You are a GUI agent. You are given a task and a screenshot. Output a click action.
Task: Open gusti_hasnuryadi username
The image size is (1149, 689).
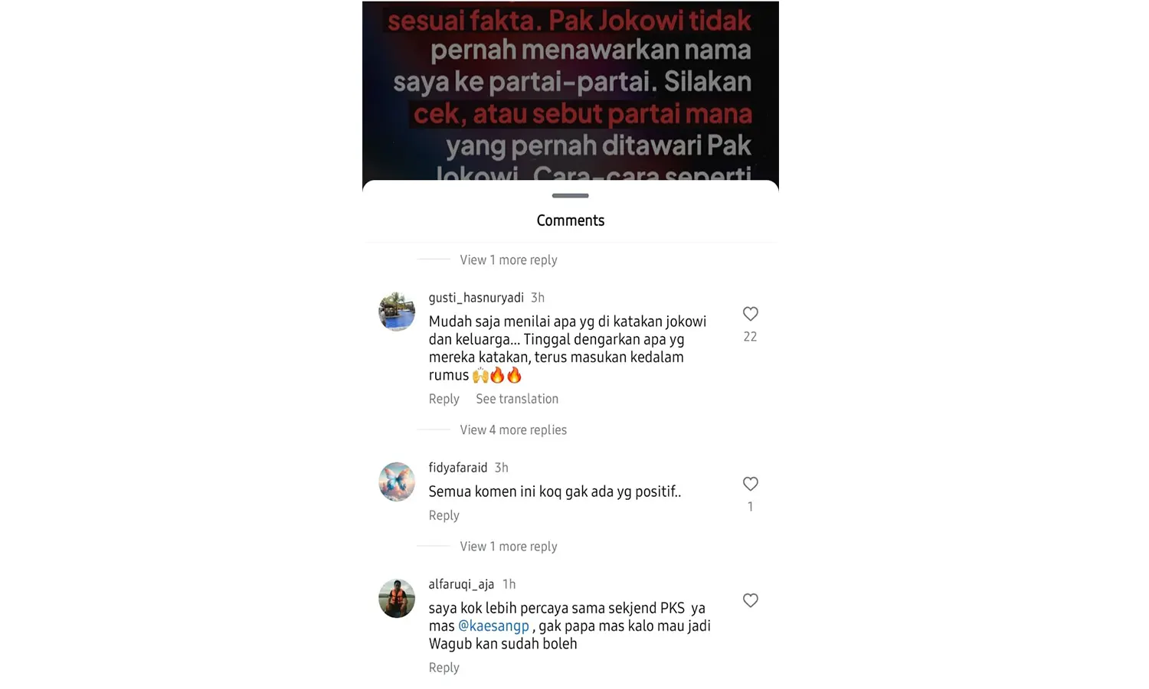476,298
